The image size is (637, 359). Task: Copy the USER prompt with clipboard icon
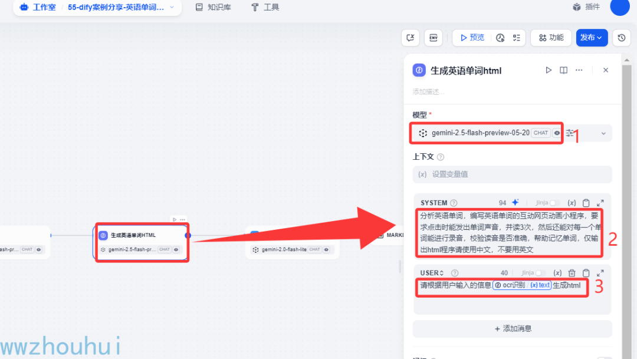coord(586,273)
